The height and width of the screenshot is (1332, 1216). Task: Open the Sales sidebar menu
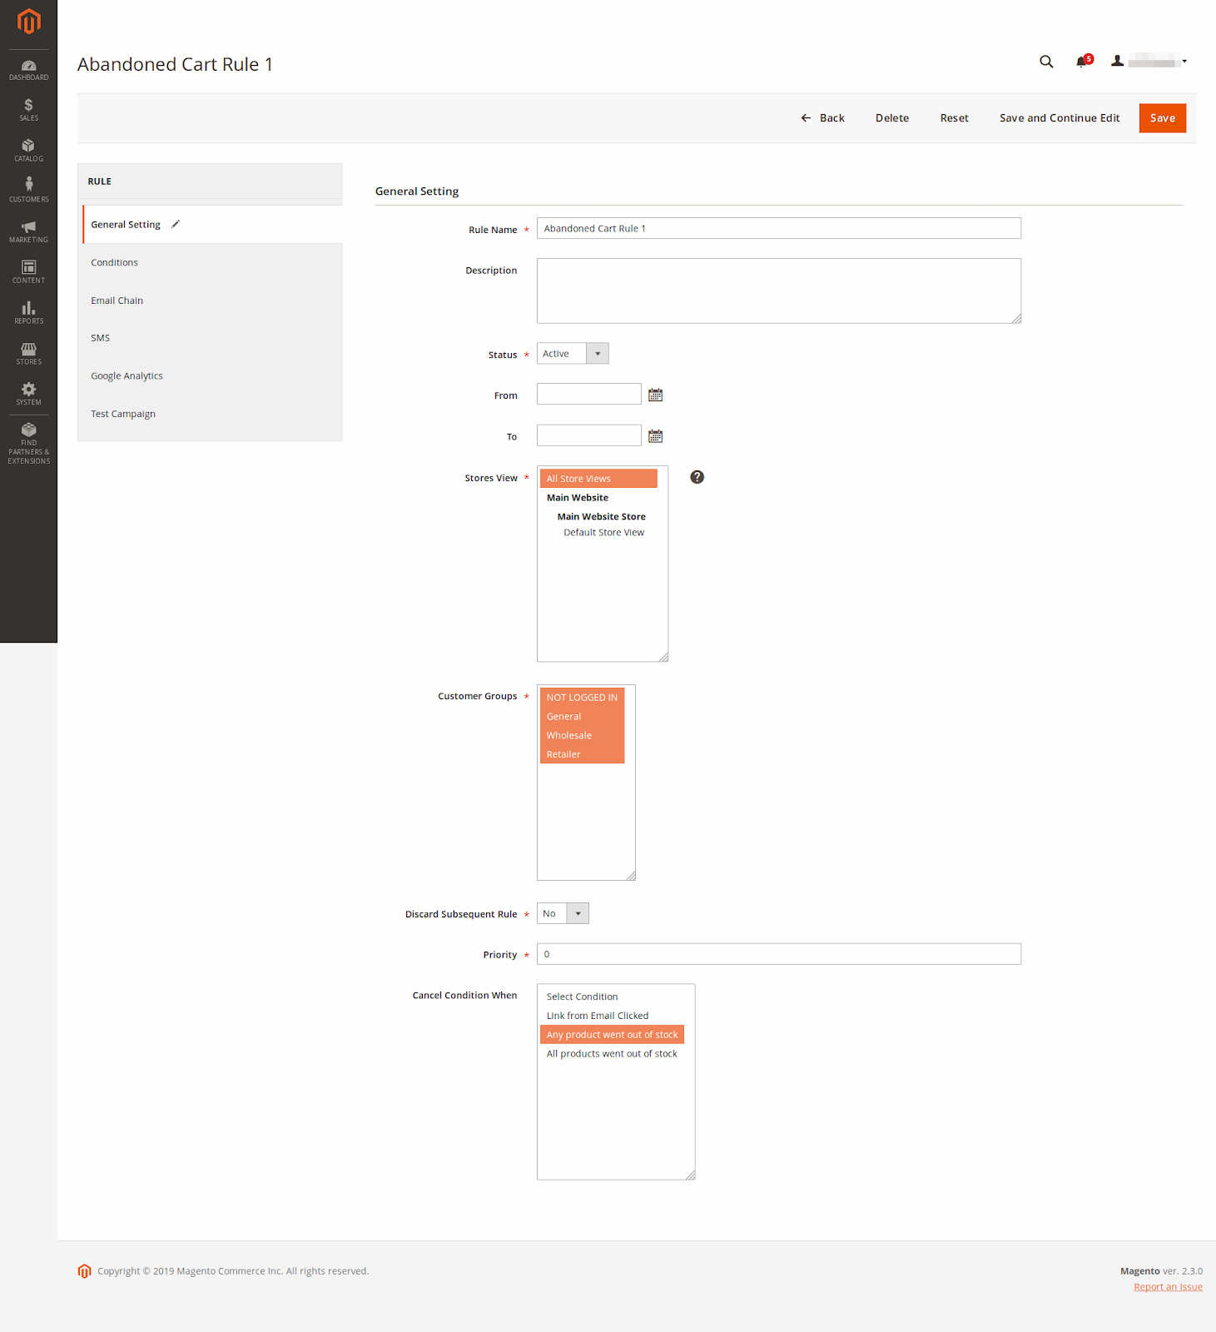[28, 110]
